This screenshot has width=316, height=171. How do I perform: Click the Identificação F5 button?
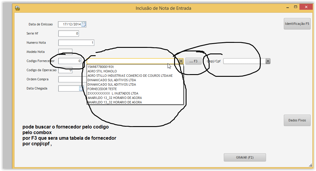pos(297,24)
